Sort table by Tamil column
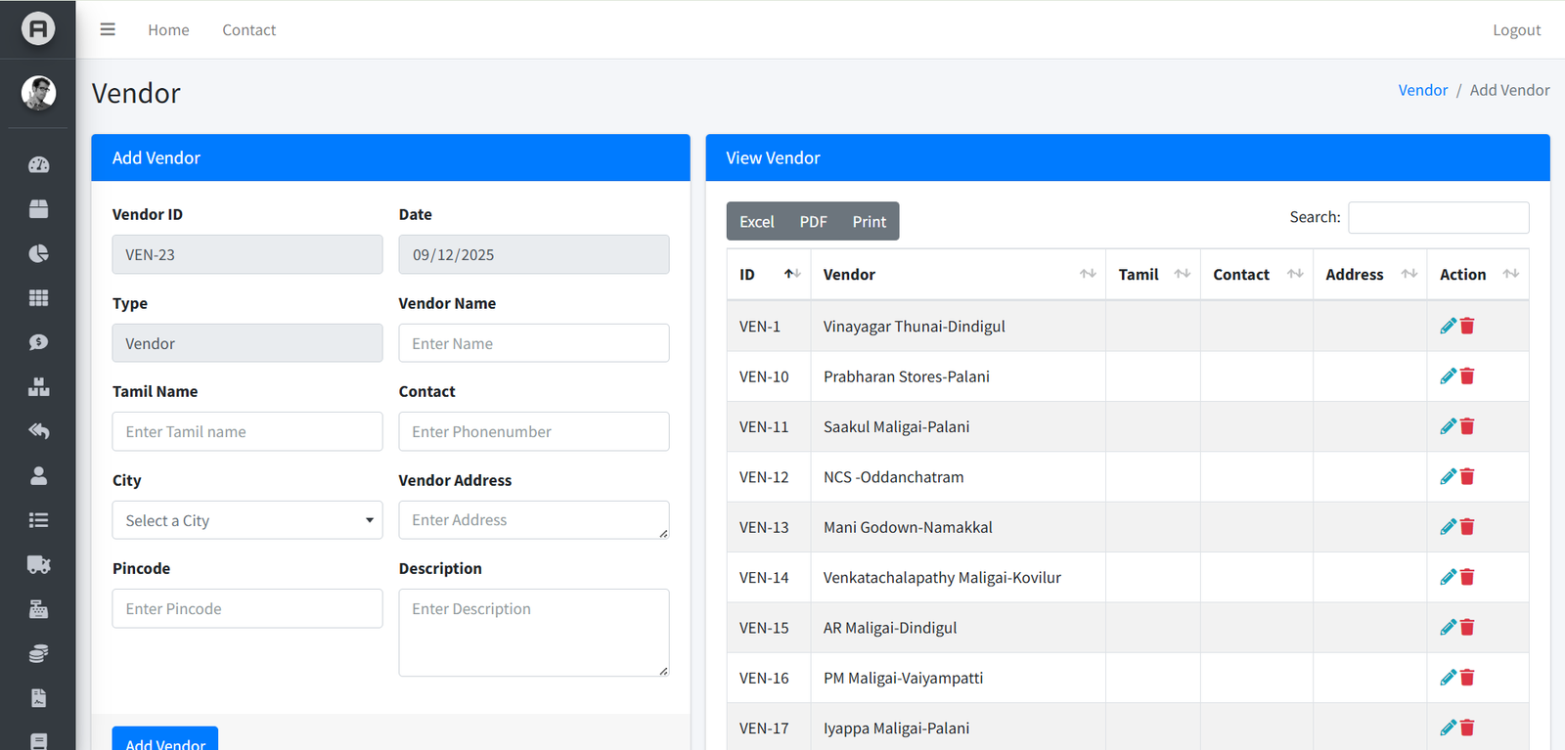This screenshot has width=1565, height=750. point(1153,275)
